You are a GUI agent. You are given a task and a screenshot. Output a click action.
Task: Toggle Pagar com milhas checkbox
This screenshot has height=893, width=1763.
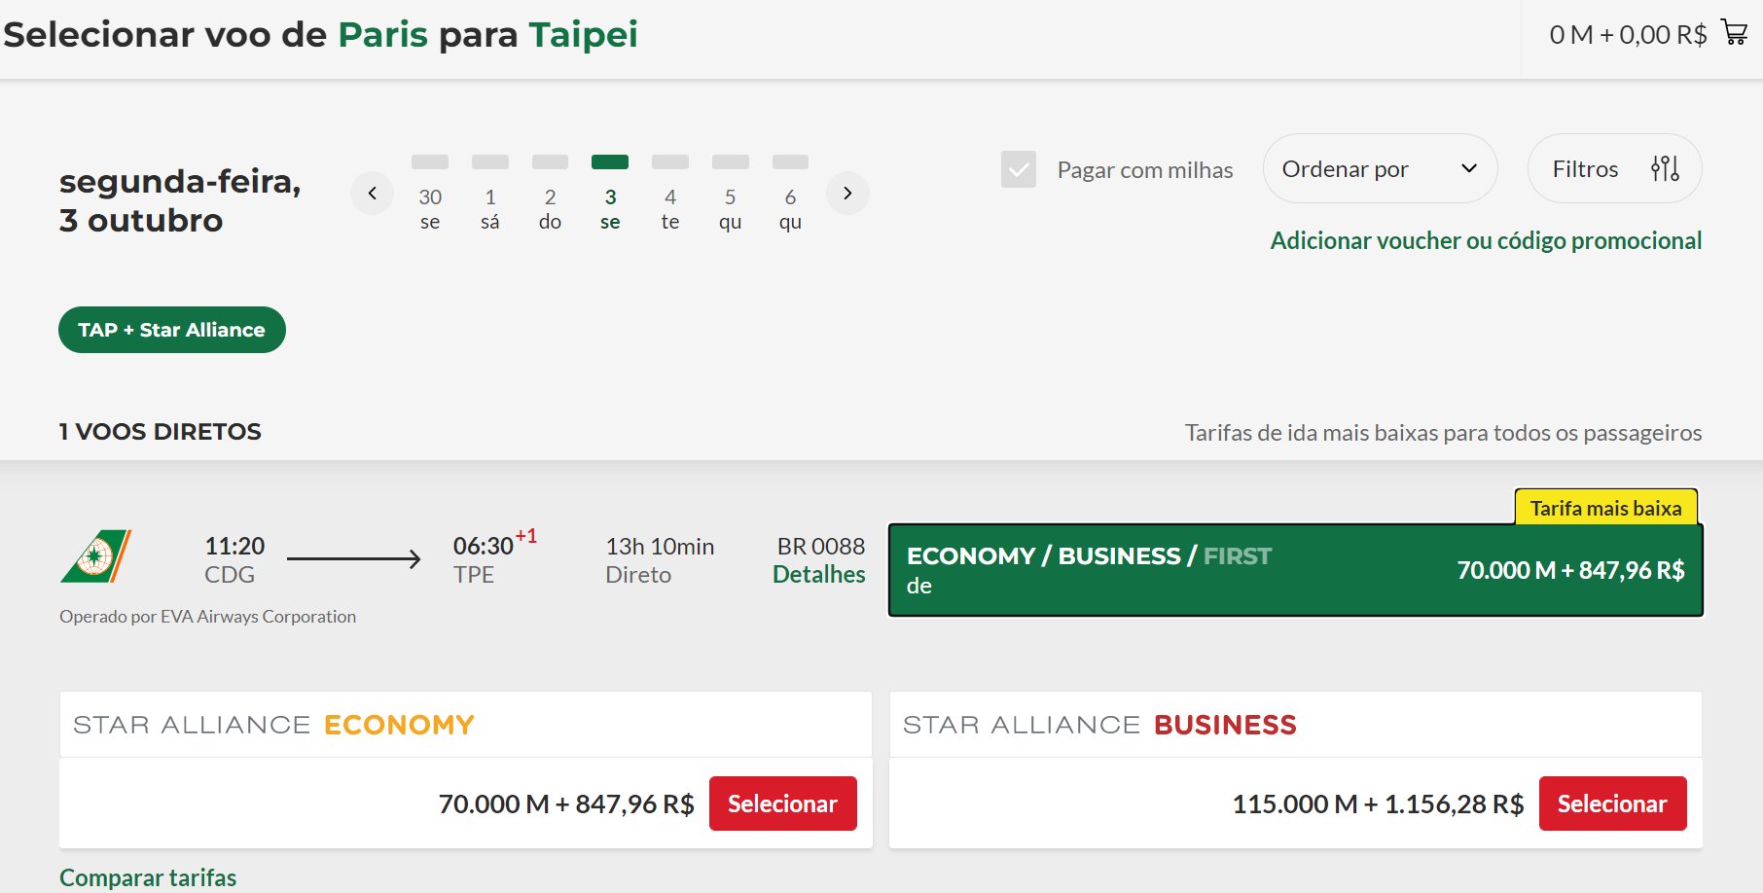point(1019,169)
